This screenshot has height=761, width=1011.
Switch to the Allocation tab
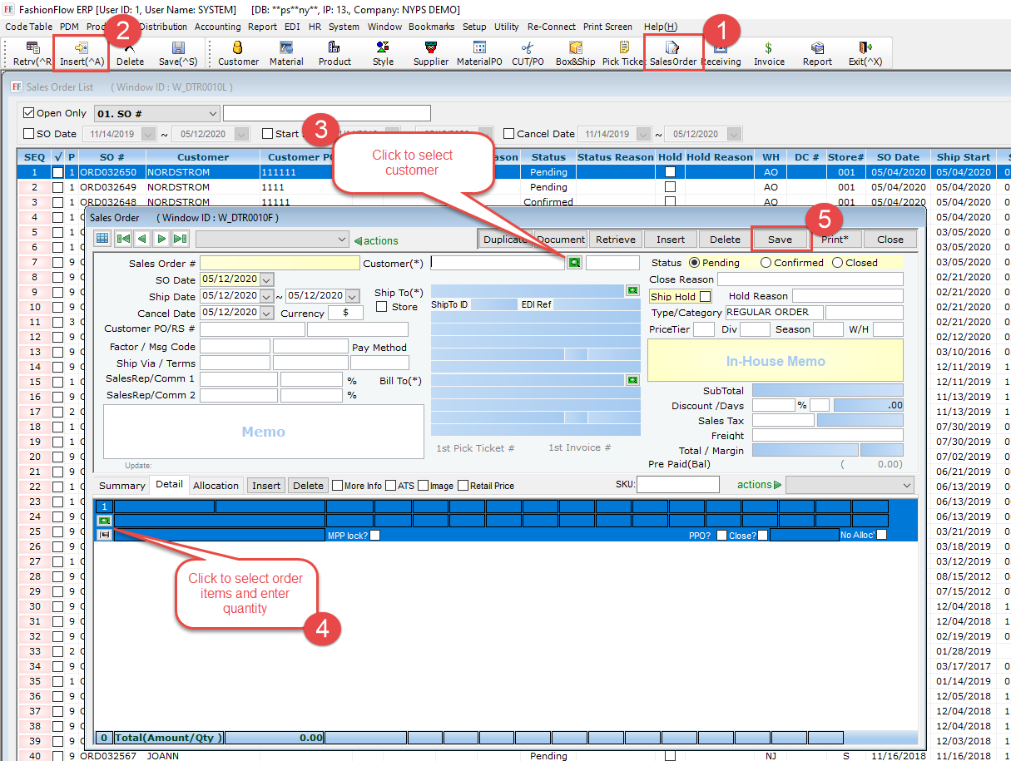[216, 486]
